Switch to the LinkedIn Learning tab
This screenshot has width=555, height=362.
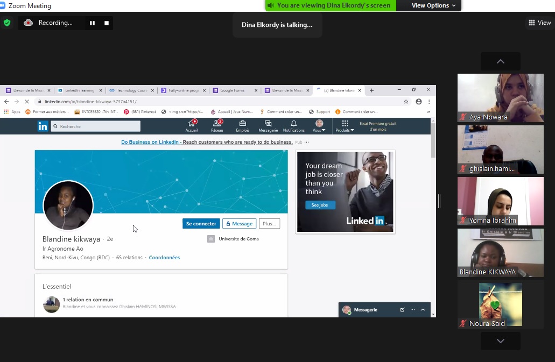coord(79,90)
